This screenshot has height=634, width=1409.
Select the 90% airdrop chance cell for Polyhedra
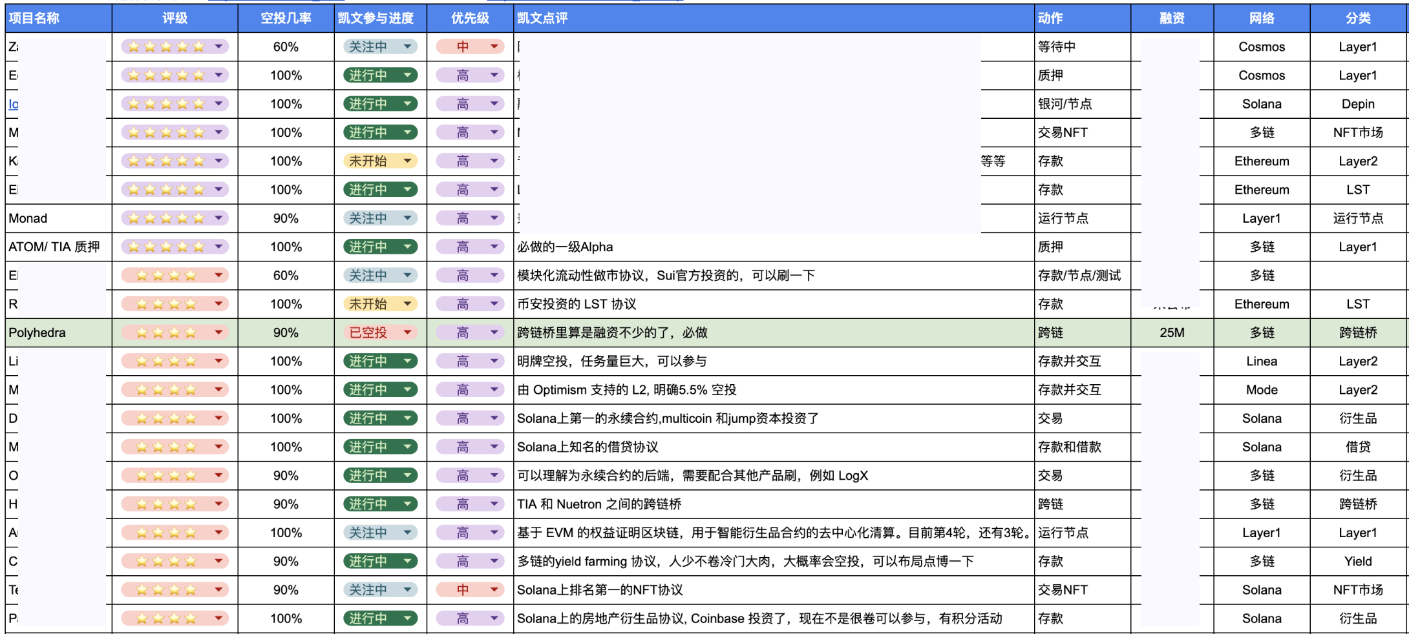click(286, 332)
